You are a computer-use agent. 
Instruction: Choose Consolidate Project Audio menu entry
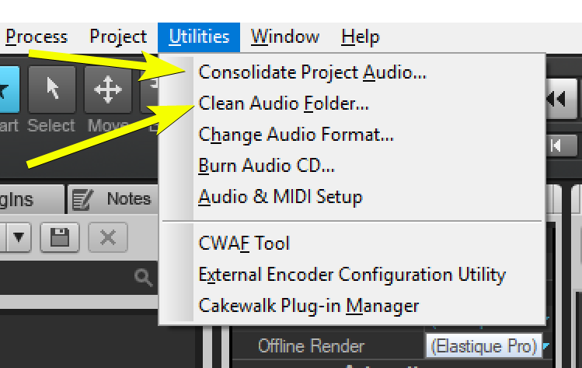coord(312,72)
